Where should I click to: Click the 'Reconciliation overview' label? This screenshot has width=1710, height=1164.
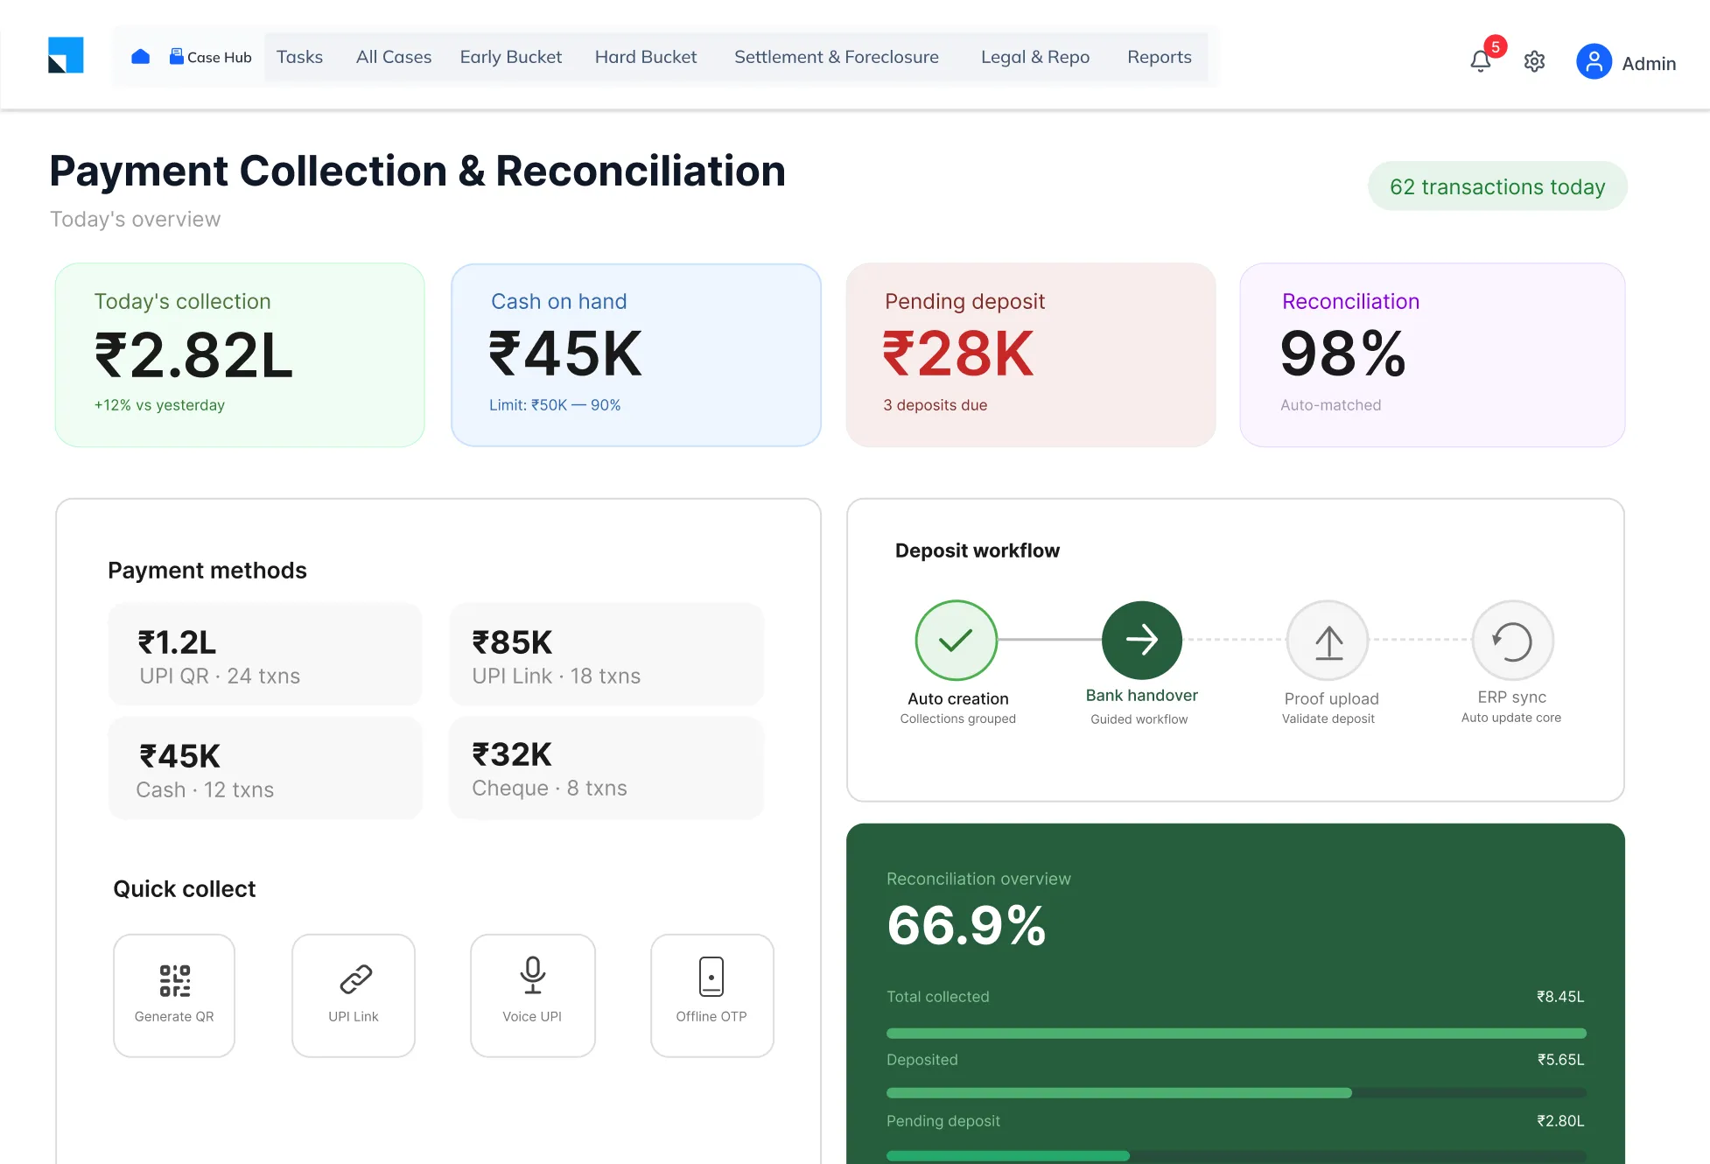point(978,879)
